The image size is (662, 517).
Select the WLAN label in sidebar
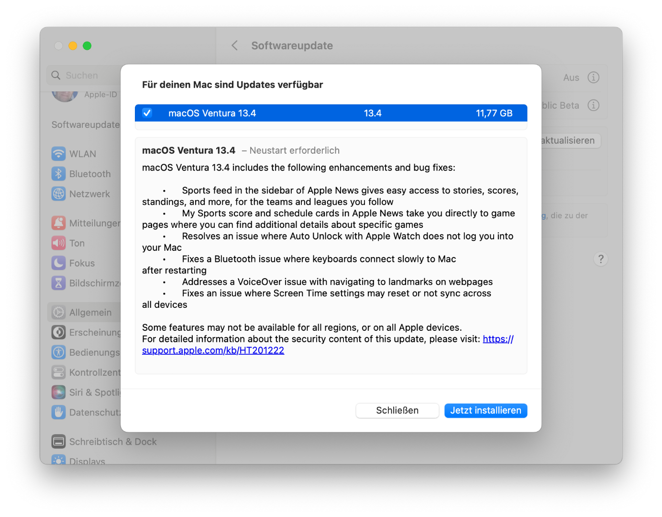coord(83,154)
